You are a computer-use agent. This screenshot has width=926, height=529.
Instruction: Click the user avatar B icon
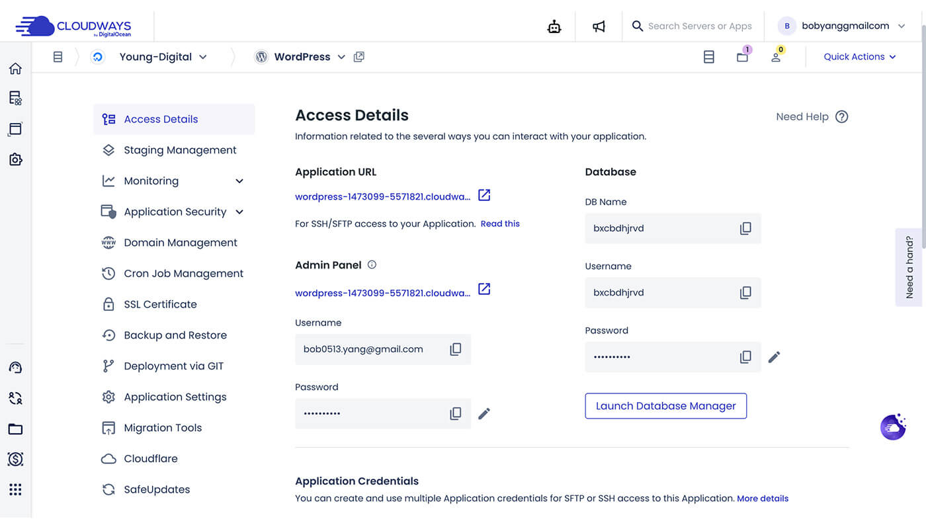pyautogui.click(x=786, y=26)
